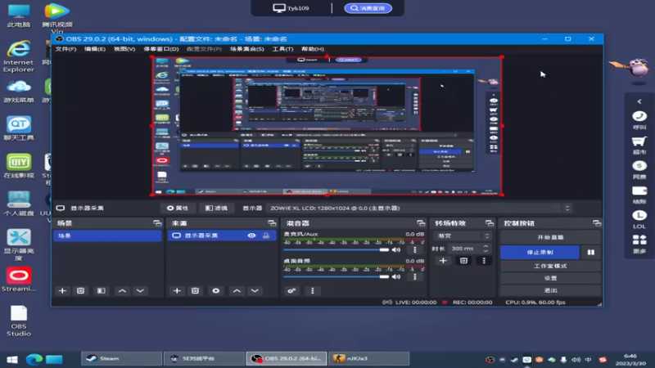The height and width of the screenshot is (368, 655).
Task: Mute 桌面音频 speaker icon
Action: coord(396,276)
